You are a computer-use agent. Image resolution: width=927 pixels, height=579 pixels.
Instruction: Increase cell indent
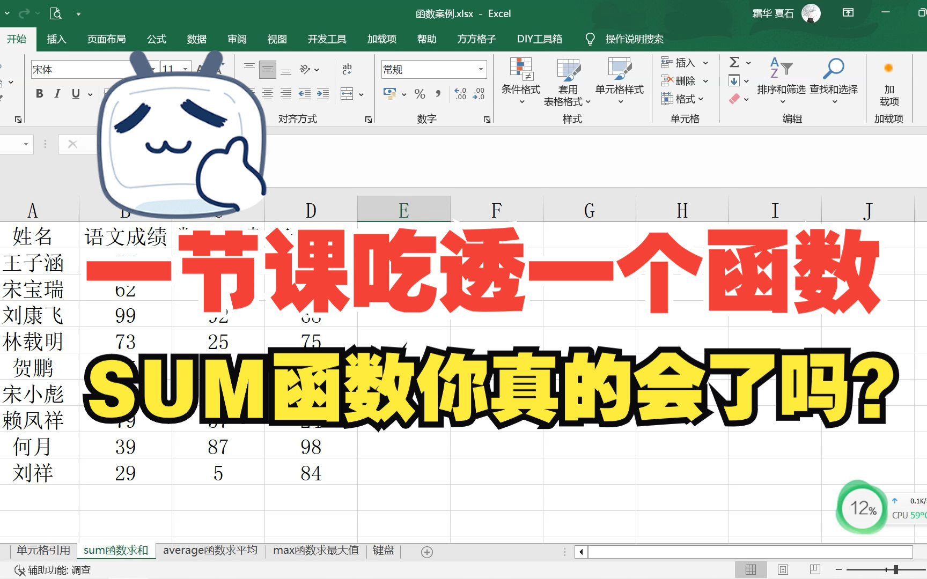point(323,94)
